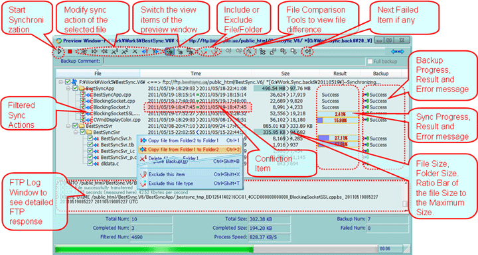478x255 pixels.
Task: Click sync action icon beside BestSyncSvr_i.c
Action: pyautogui.click(x=96, y=151)
